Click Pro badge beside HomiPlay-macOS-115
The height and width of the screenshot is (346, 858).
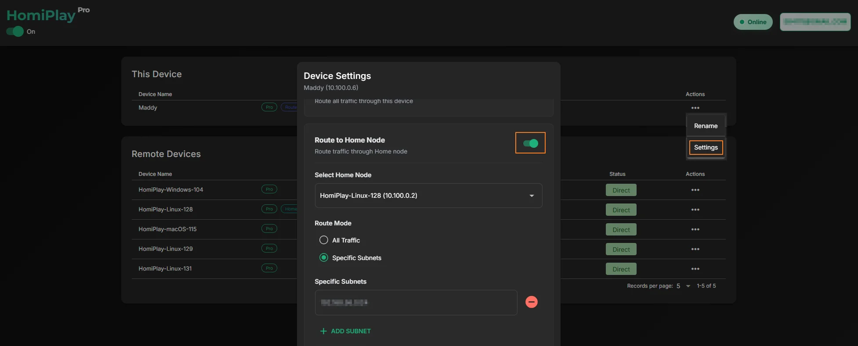click(269, 229)
